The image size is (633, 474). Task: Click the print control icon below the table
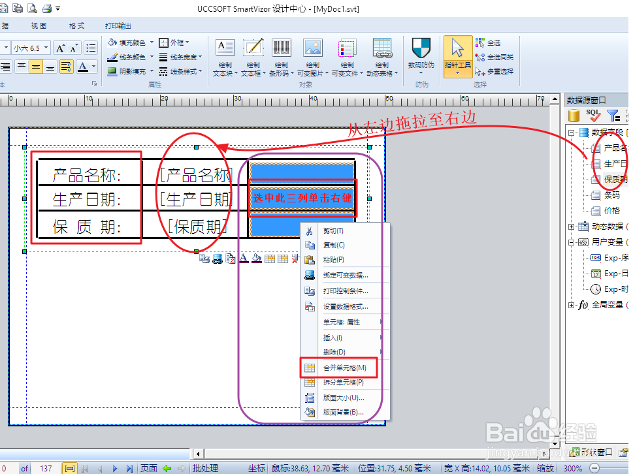(204, 259)
